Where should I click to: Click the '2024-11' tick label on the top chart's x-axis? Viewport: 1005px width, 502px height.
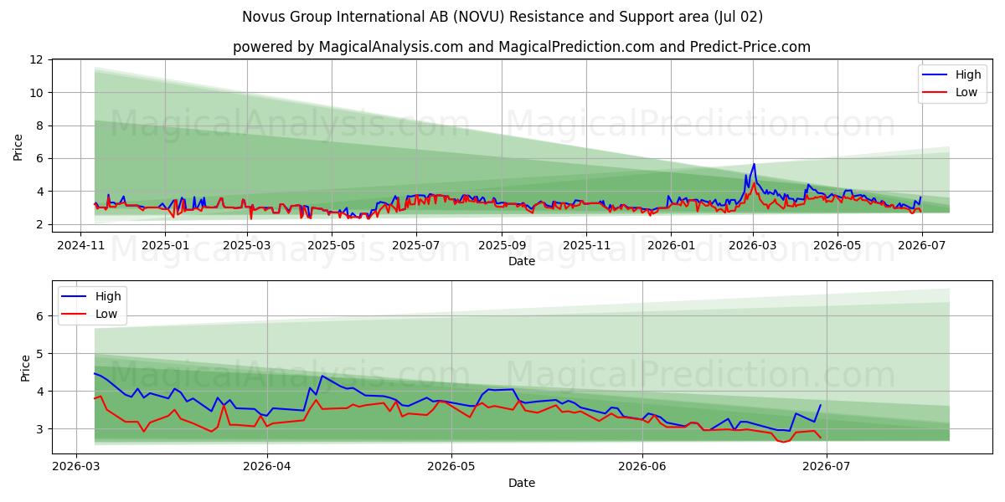coord(80,245)
